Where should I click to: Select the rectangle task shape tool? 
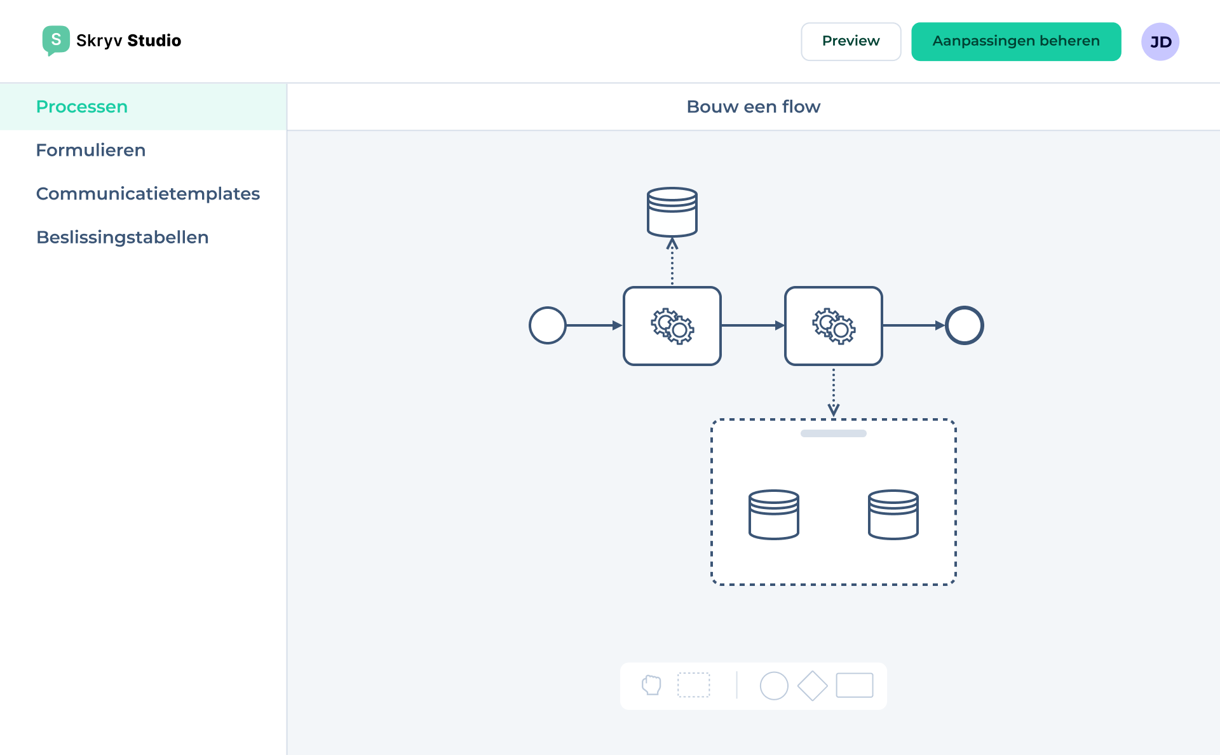(x=855, y=686)
